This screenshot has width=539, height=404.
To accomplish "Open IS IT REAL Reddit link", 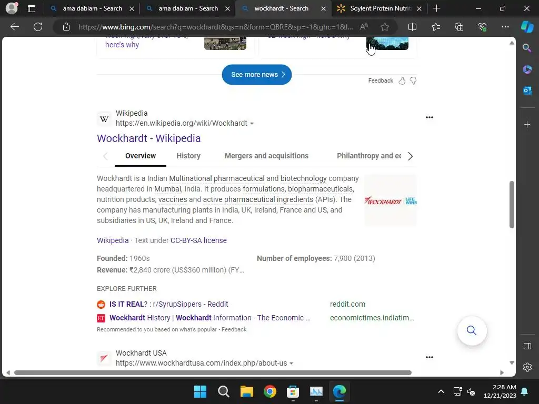I will (169, 305).
